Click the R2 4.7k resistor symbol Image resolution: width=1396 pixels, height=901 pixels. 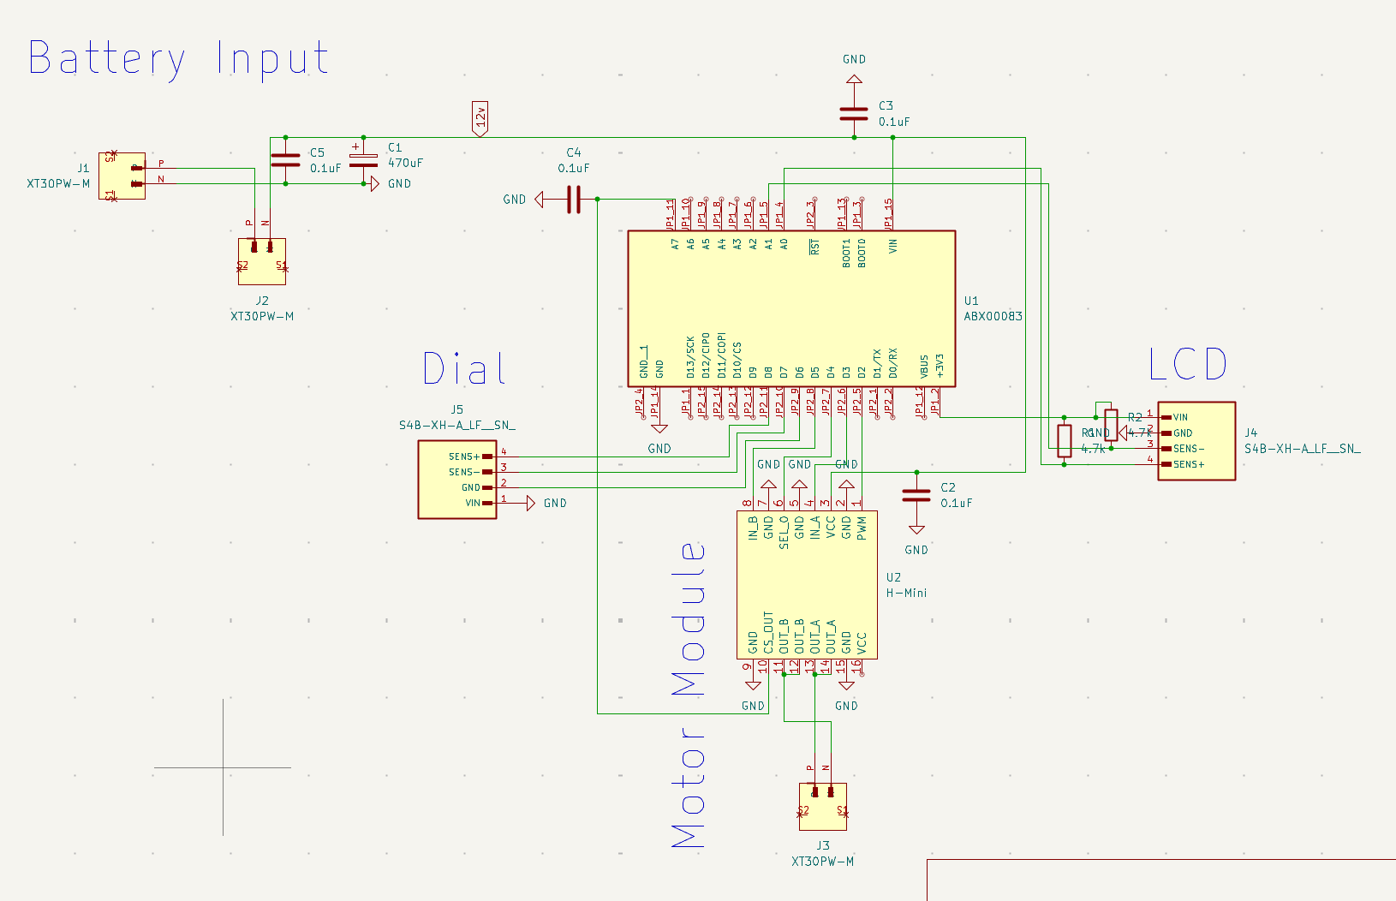[x=1111, y=426]
